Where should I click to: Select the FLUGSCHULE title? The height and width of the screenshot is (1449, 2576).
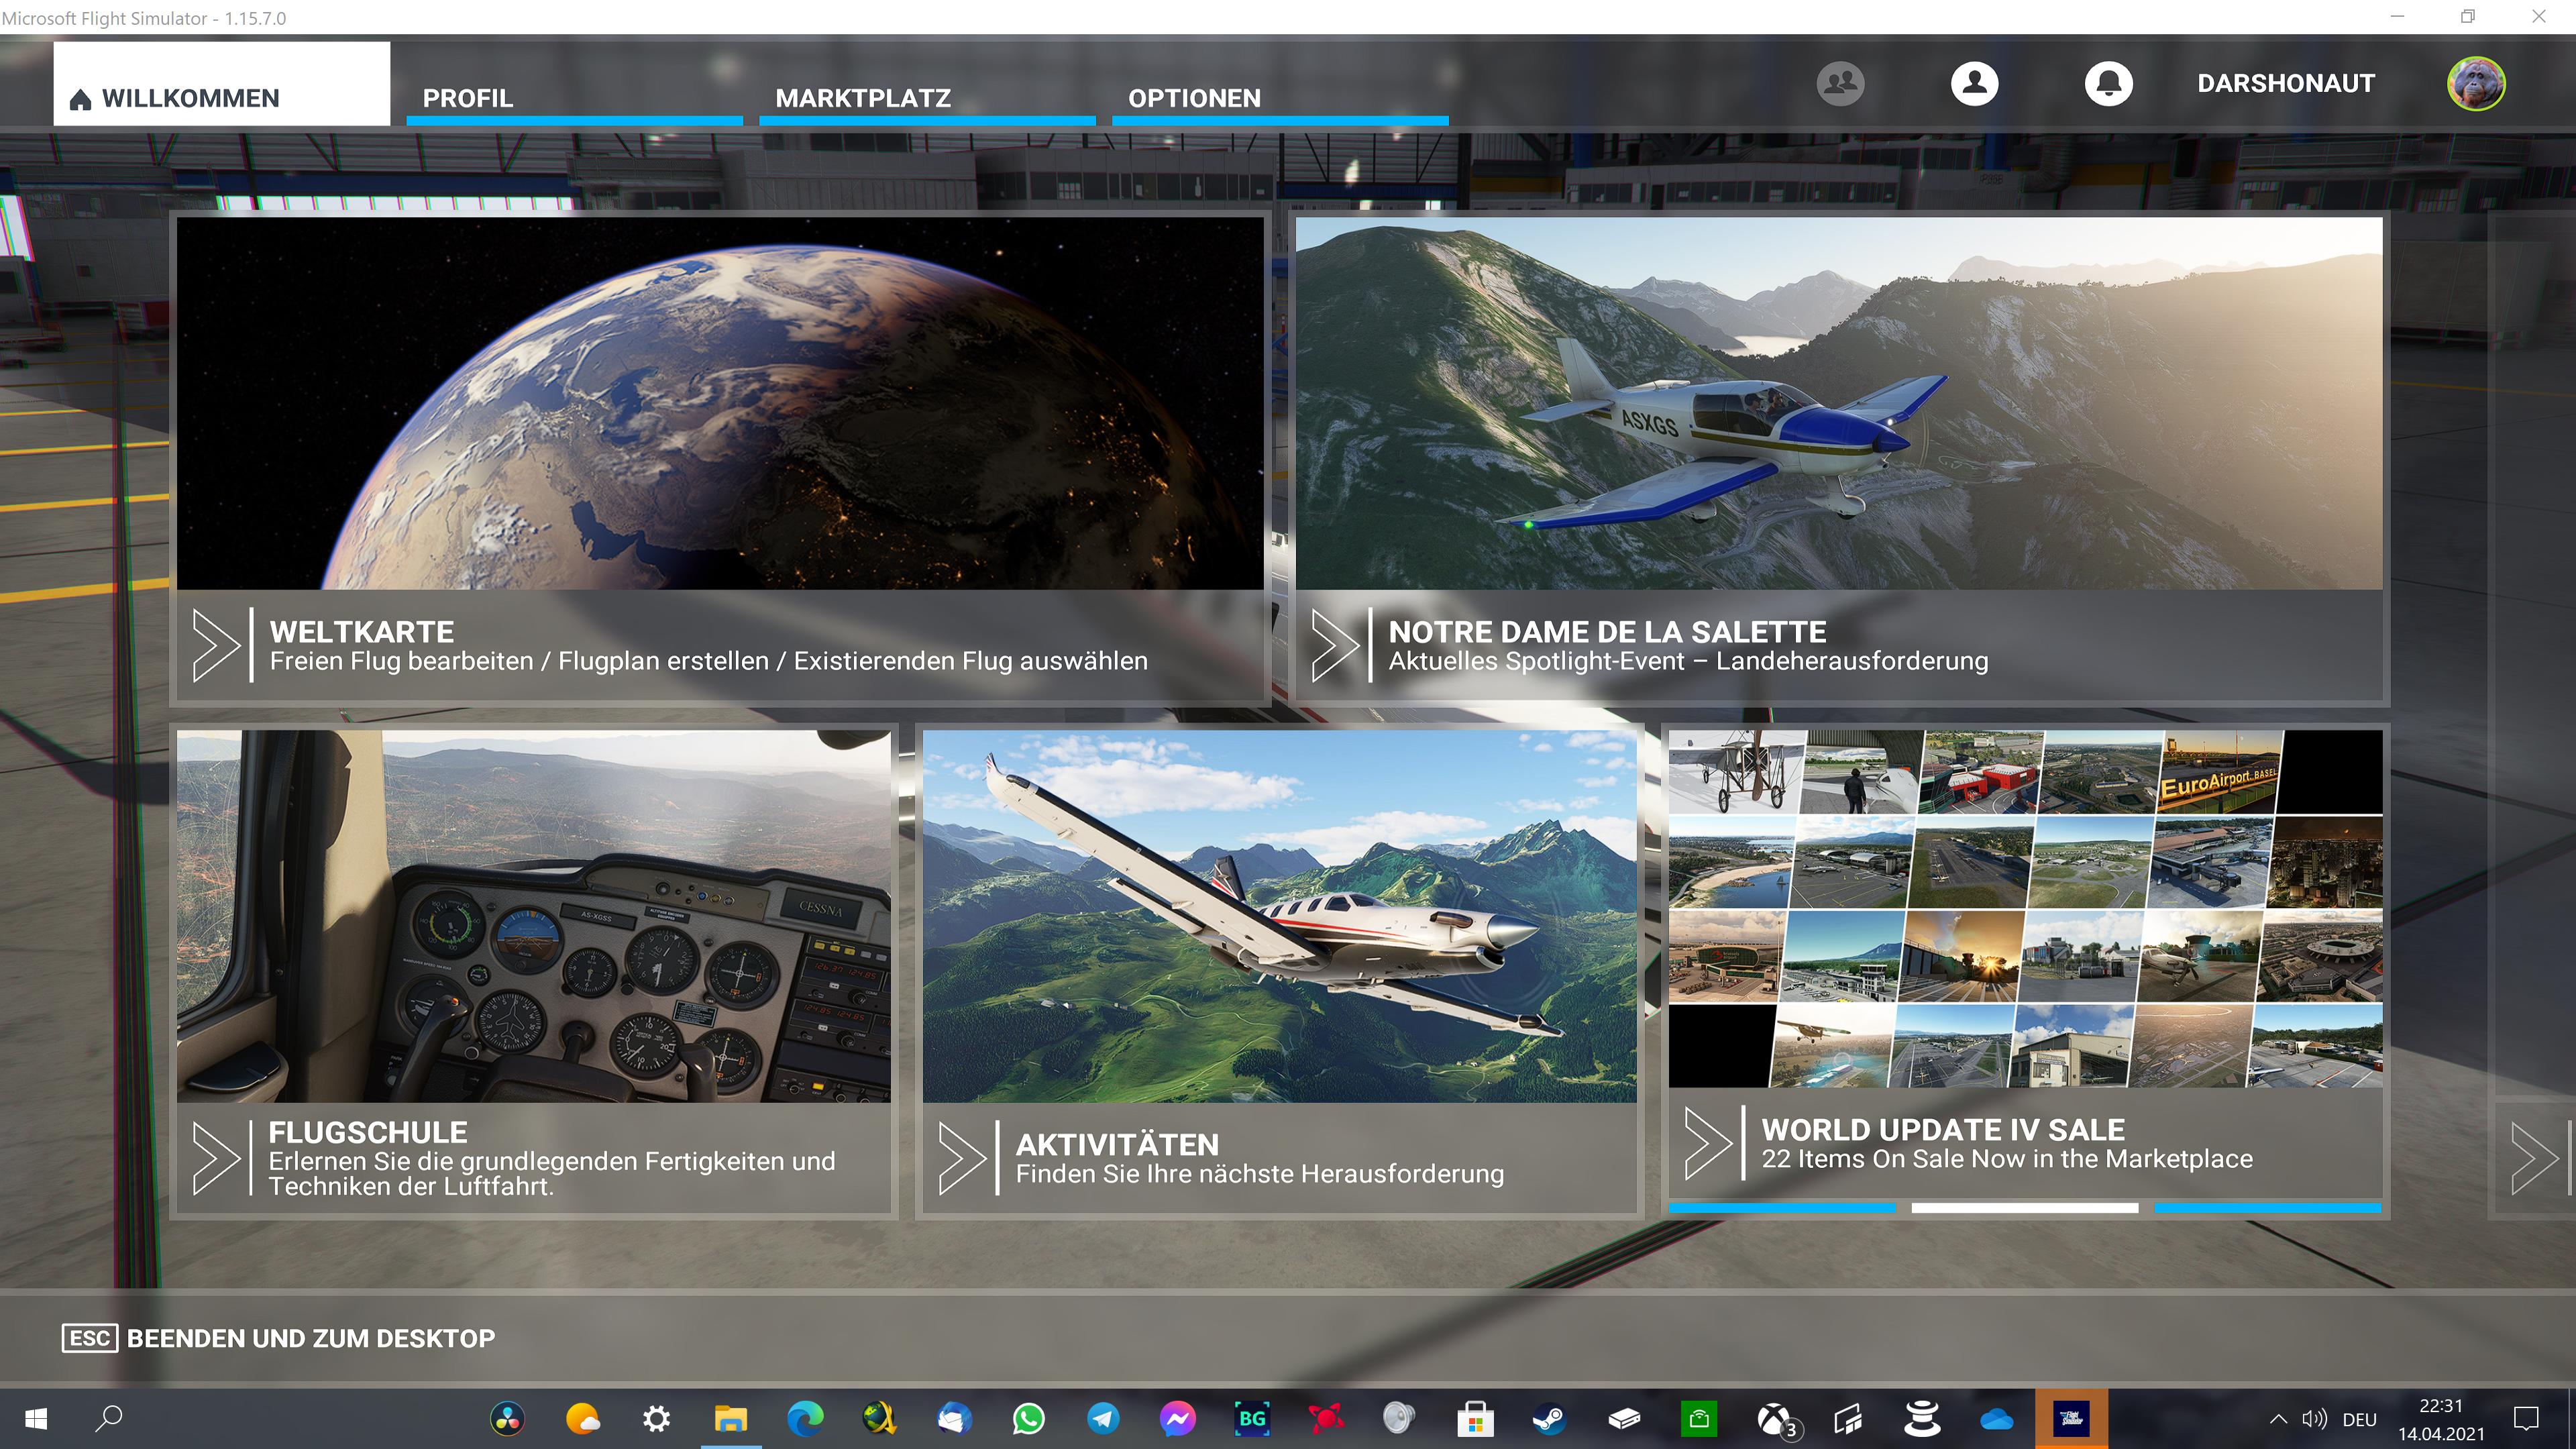coord(368,1132)
